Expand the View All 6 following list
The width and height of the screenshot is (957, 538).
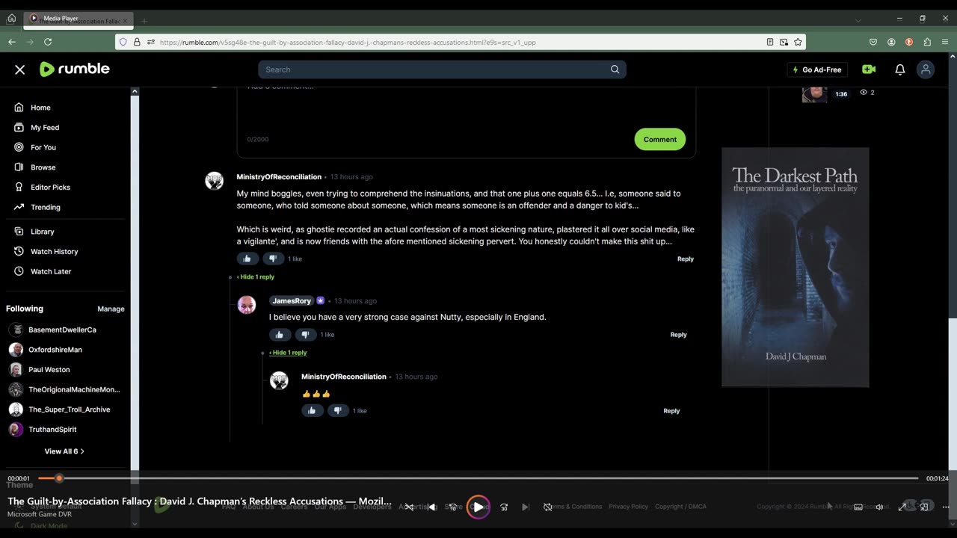tap(64, 451)
